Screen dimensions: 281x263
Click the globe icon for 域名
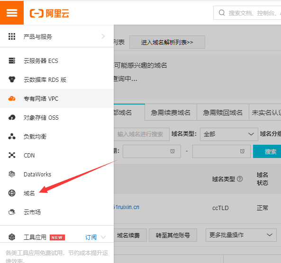click(x=12, y=193)
